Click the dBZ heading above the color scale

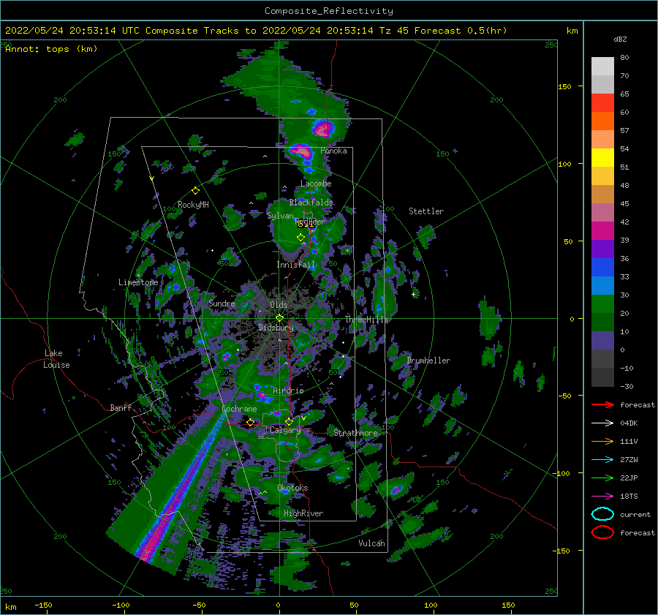coord(620,39)
